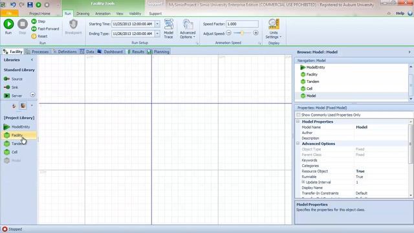This screenshot has width=414, height=233.
Task: Increase animation speed with plus icon
Action: pos(256,33)
